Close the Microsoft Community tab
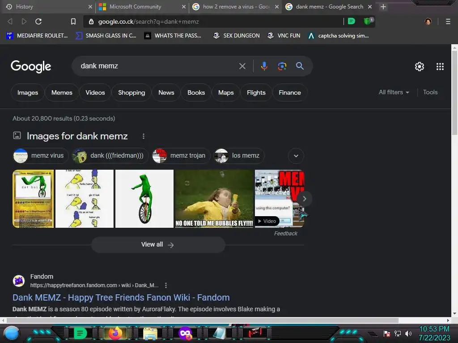This screenshot has width=458, height=343. [x=184, y=7]
